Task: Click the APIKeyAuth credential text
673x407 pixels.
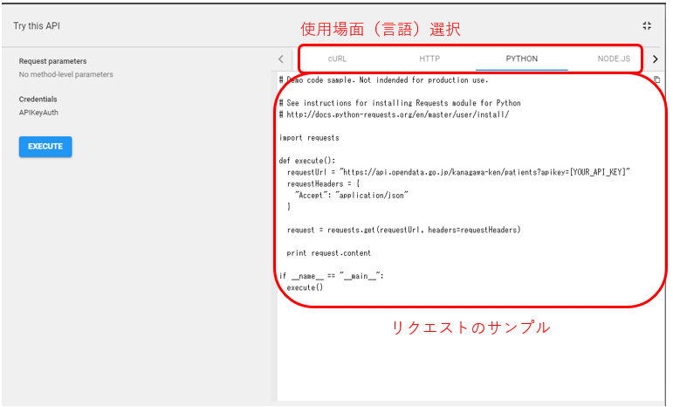Action: tap(38, 113)
